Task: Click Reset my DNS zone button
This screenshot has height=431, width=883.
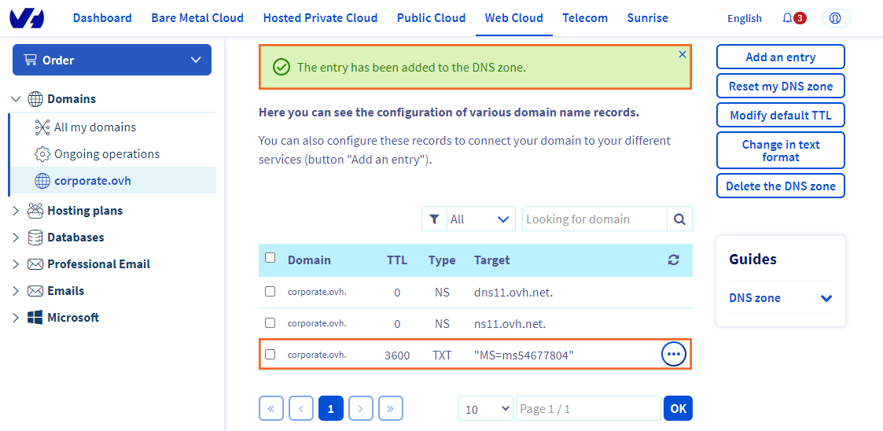Action: pos(780,87)
